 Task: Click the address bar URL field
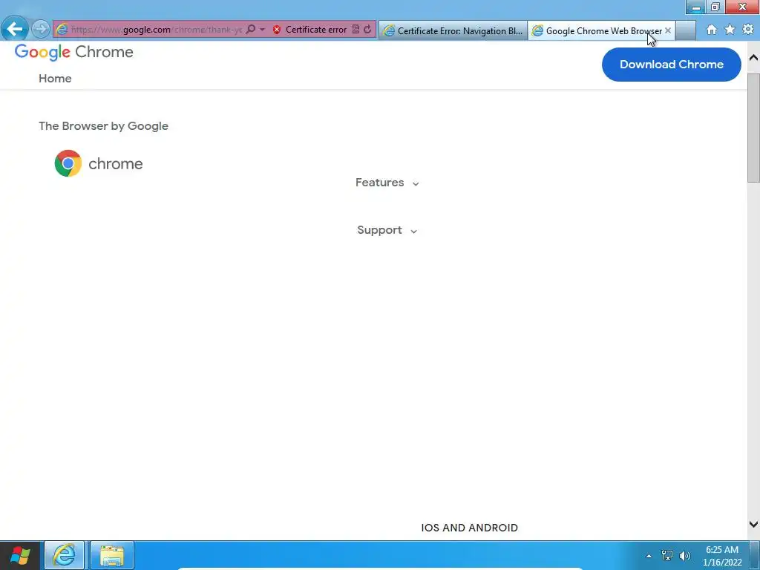pyautogui.click(x=156, y=30)
